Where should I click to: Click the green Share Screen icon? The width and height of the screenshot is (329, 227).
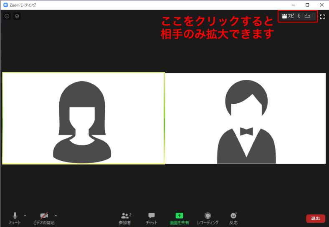pyautogui.click(x=179, y=216)
